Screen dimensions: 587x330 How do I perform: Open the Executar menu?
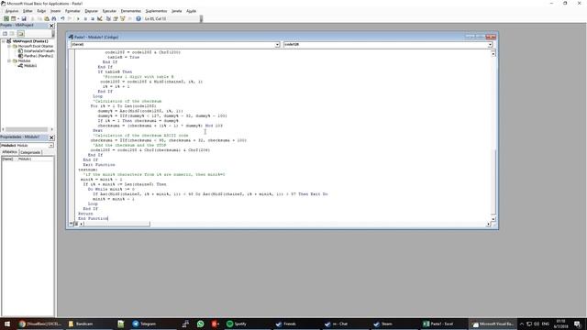109,11
